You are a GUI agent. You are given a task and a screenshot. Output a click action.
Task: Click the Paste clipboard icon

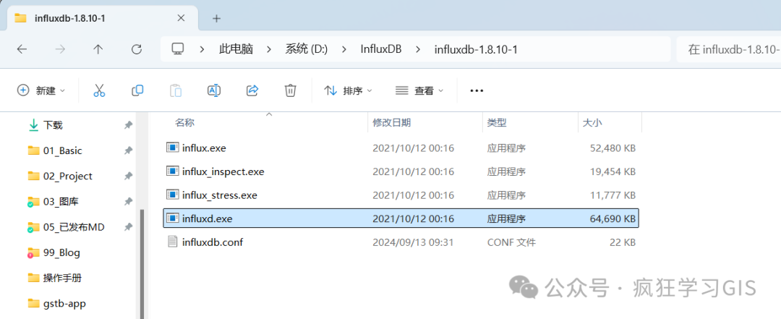click(176, 90)
